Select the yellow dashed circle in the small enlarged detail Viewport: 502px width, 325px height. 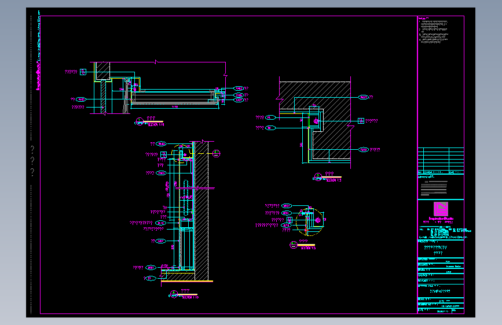point(310,222)
